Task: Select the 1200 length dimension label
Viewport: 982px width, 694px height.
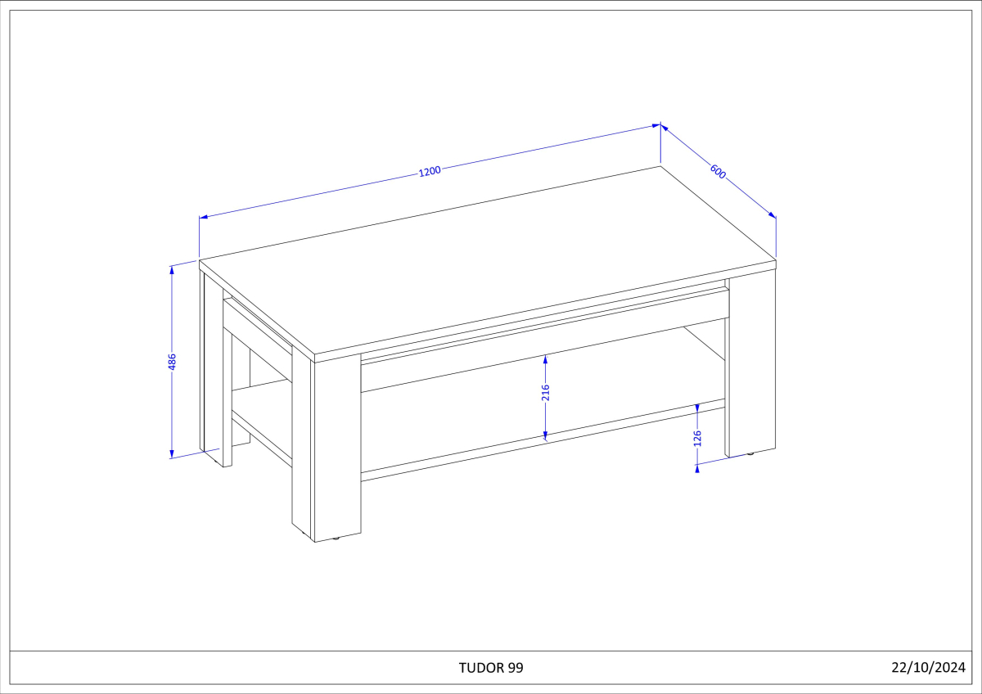Action: pos(430,171)
